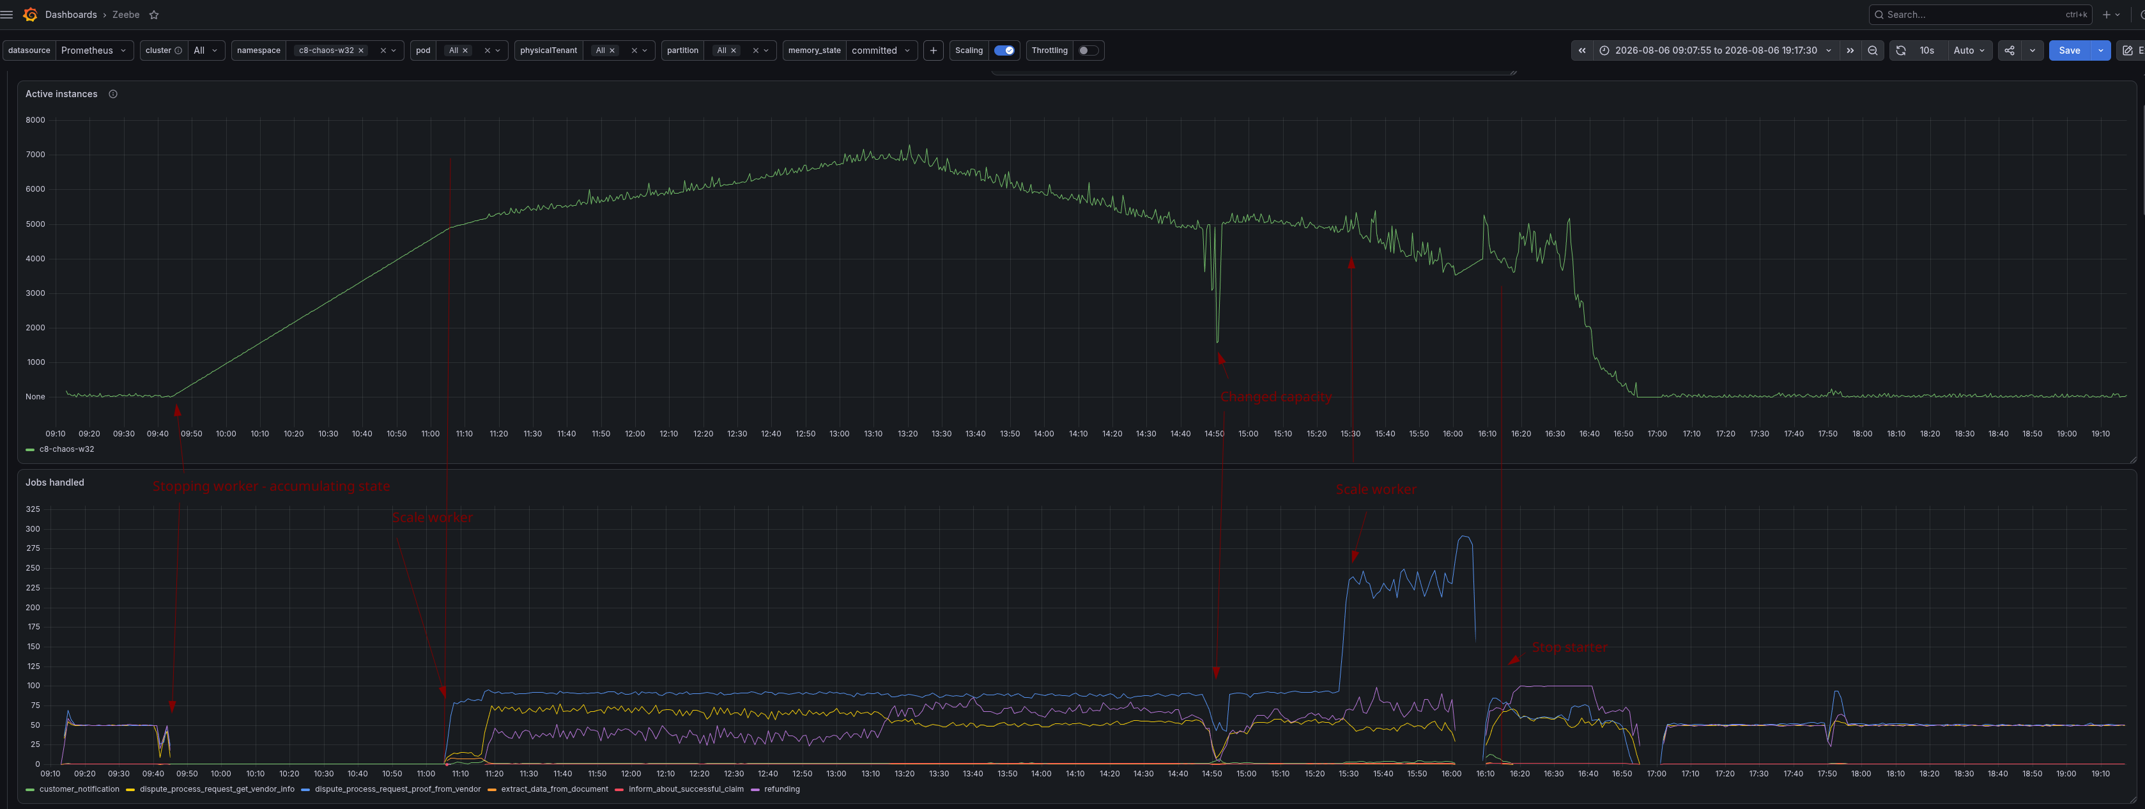Click the Jobs handled panel title

(x=55, y=482)
